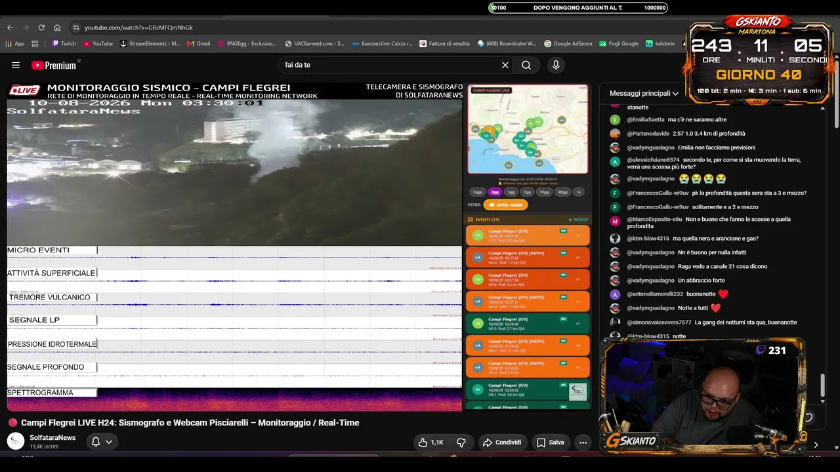840x472 pixels.
Task: Select the 7gg time filter
Action: pos(527,192)
